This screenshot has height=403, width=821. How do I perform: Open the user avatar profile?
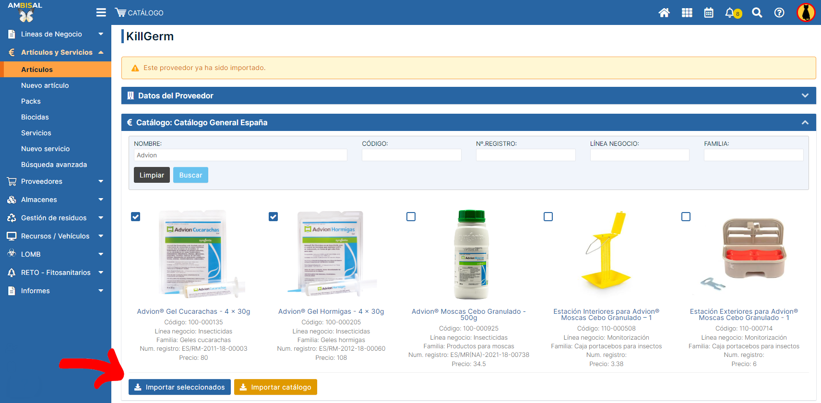tap(806, 13)
